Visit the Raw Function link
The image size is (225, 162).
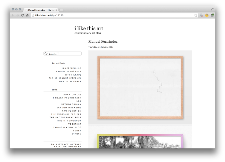tap(72, 111)
